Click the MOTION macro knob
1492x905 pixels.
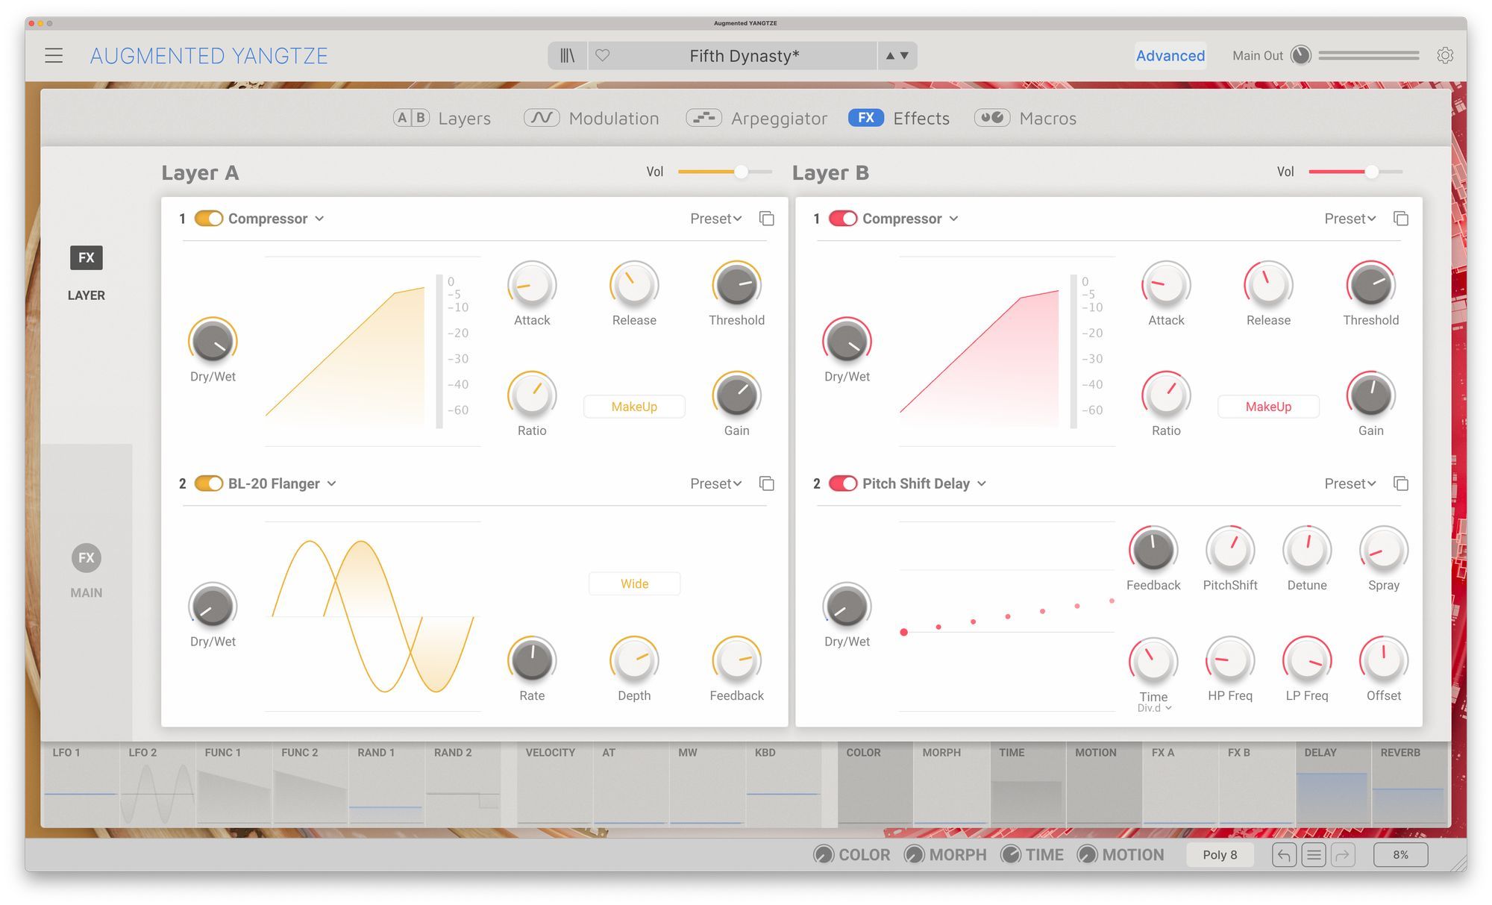(x=1087, y=854)
